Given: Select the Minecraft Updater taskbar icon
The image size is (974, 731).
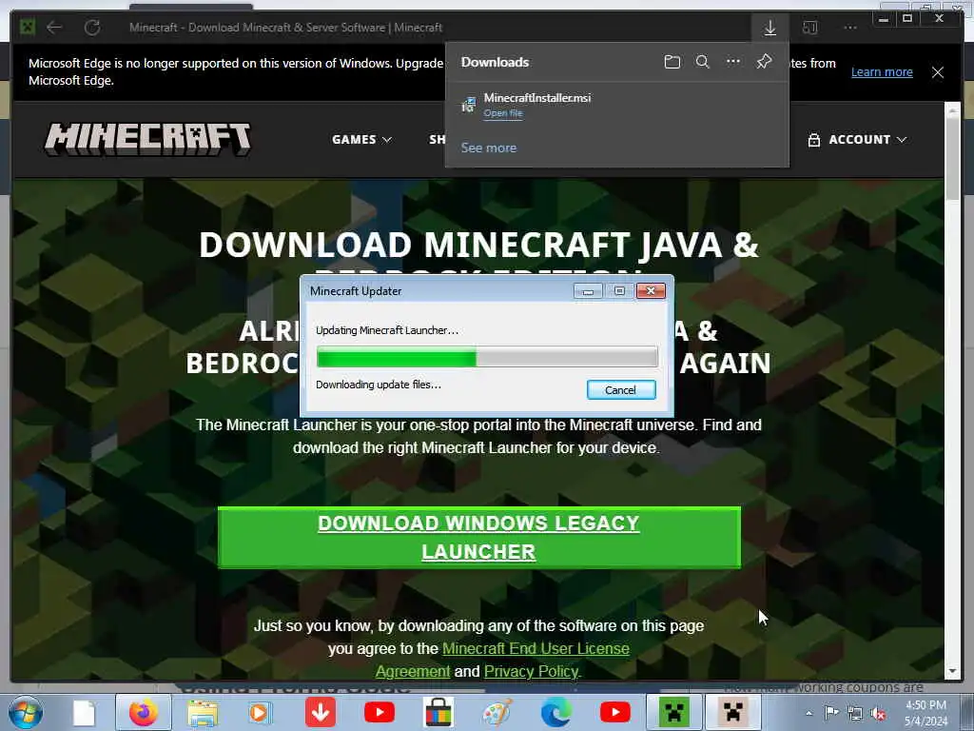Looking at the screenshot, I should [732, 712].
